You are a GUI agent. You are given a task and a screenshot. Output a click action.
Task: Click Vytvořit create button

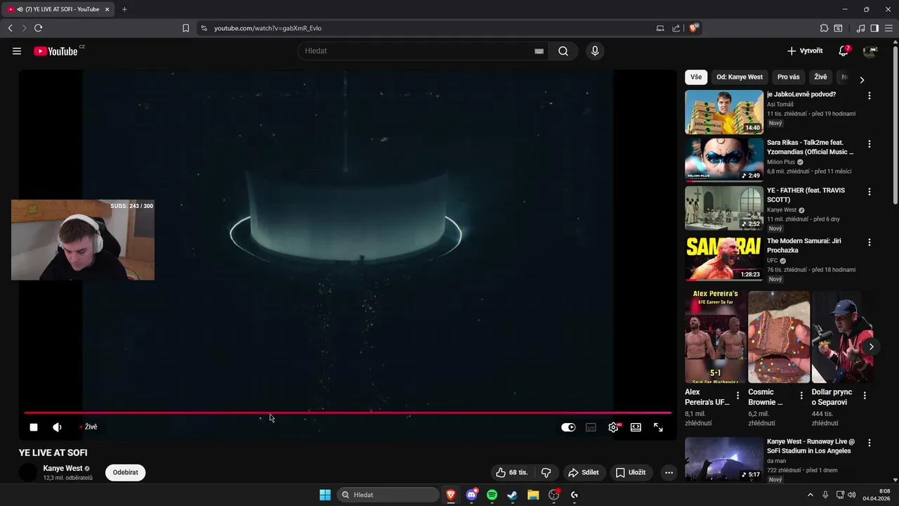pos(805,51)
